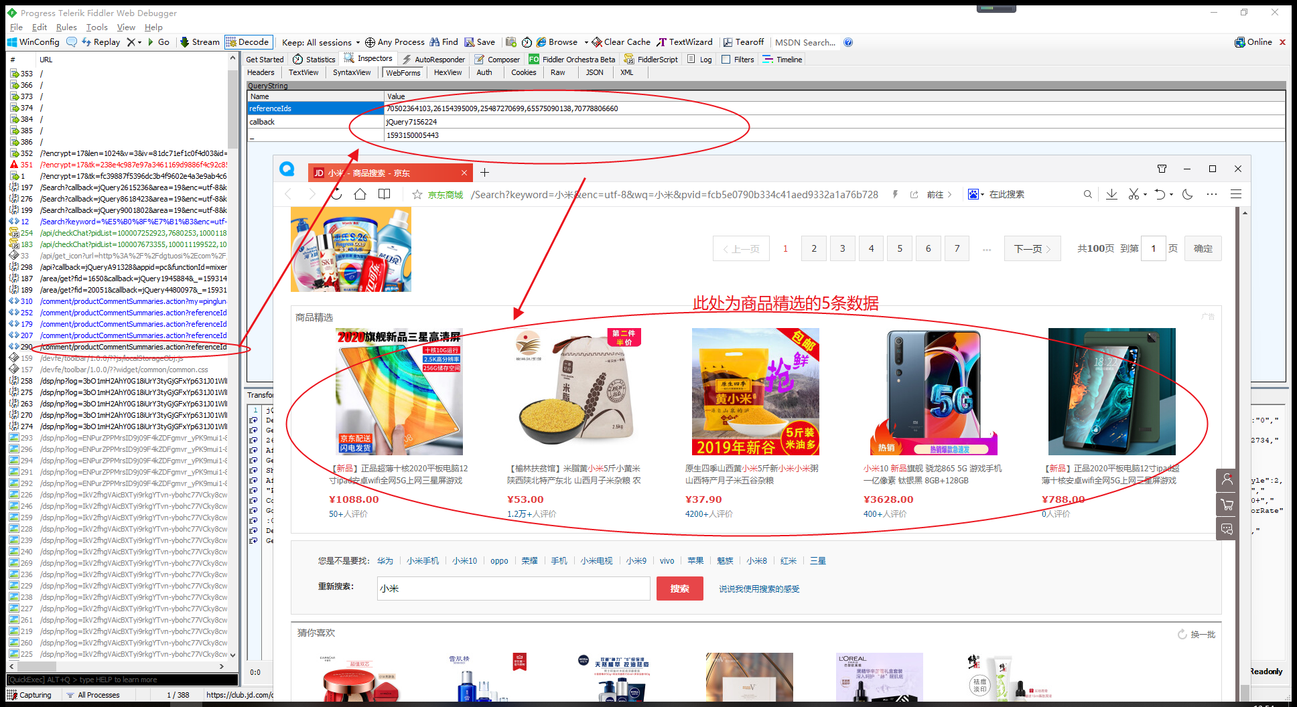Screen dimensions: 1297x707
Task: Open the File menu
Action: pos(16,27)
